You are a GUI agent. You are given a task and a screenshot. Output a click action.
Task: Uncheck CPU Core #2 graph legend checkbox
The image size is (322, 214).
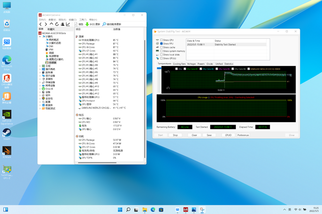click(201, 69)
